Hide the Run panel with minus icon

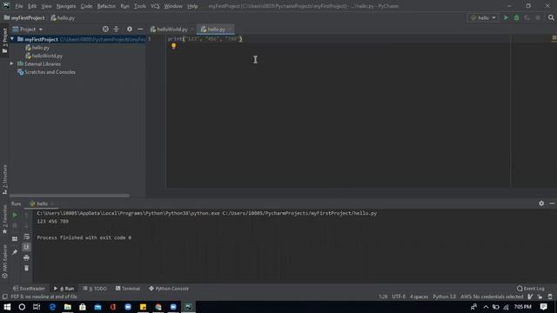tap(552, 203)
